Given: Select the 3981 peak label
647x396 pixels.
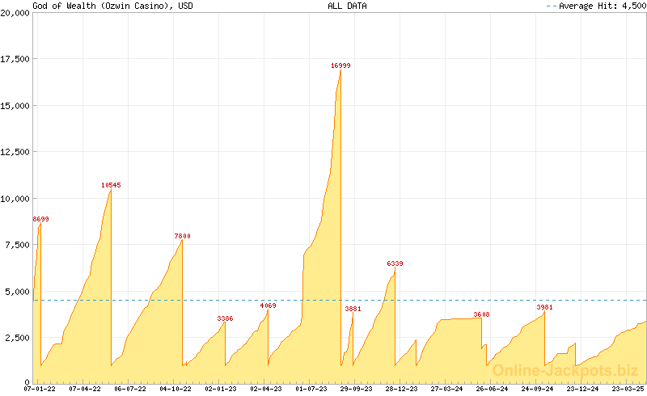Looking at the screenshot, I should (544, 307).
